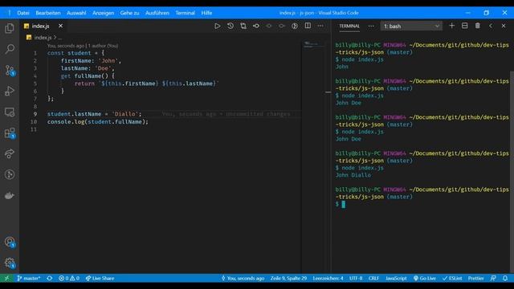514x289 pixels.
Task: Open the Hilfe menu
Action: [206, 13]
